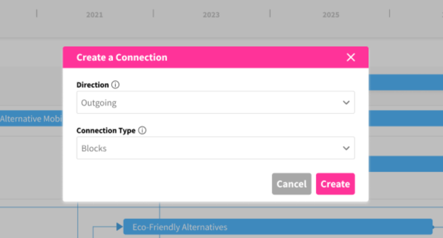Image resolution: width=443 pixels, height=238 pixels.
Task: Open the Connection Type dropdown showing Blocks
Action: pyautogui.click(x=209, y=149)
